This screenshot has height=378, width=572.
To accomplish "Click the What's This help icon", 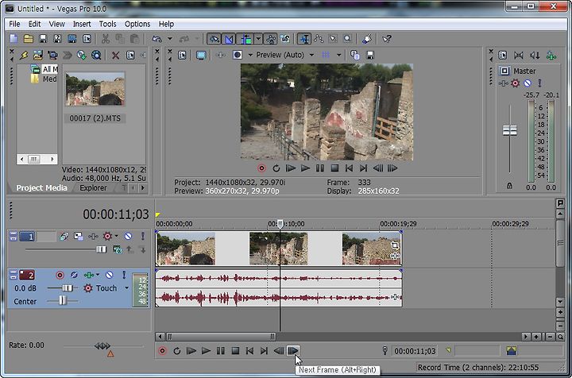I will 387,39.
